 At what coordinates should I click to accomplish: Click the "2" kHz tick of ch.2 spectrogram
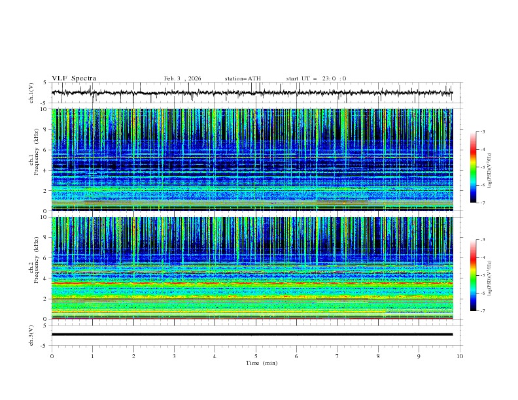coord(46,299)
